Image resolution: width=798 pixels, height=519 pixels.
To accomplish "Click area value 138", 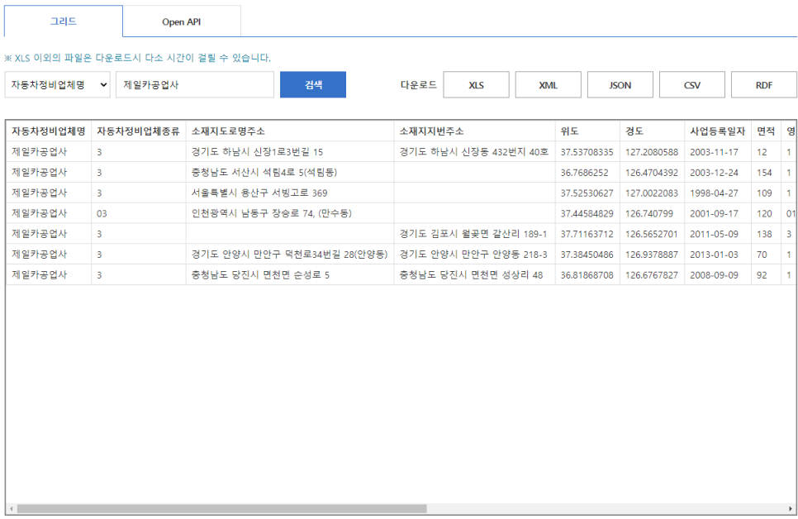I will click(764, 234).
